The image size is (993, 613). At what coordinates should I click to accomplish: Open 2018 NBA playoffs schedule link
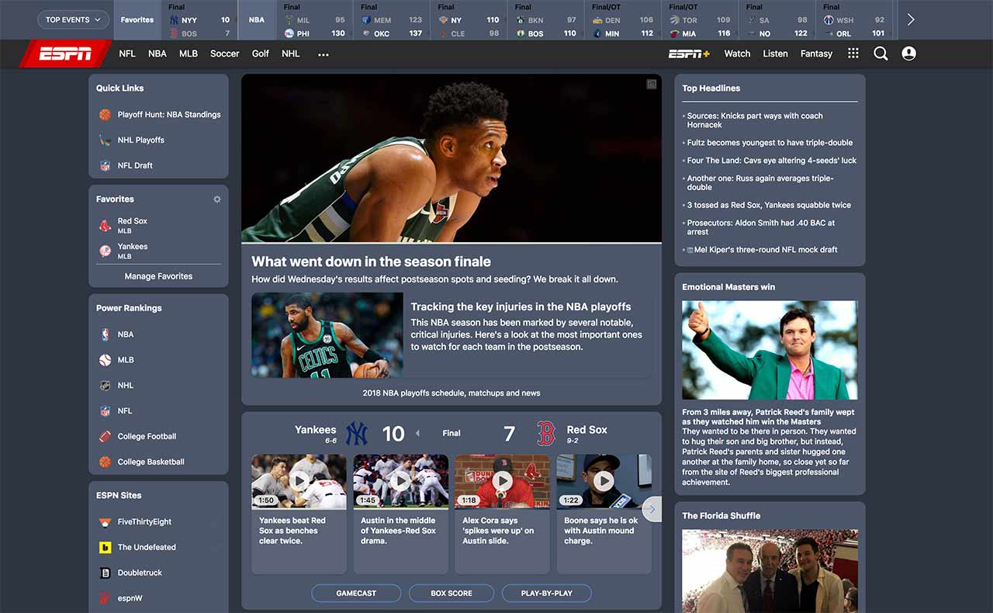point(452,393)
